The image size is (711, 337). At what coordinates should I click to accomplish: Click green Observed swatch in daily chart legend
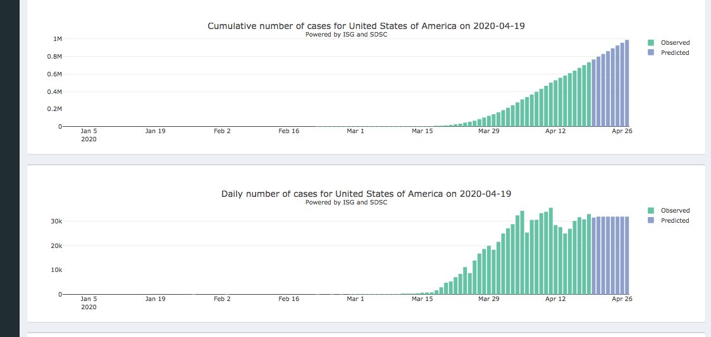click(651, 211)
